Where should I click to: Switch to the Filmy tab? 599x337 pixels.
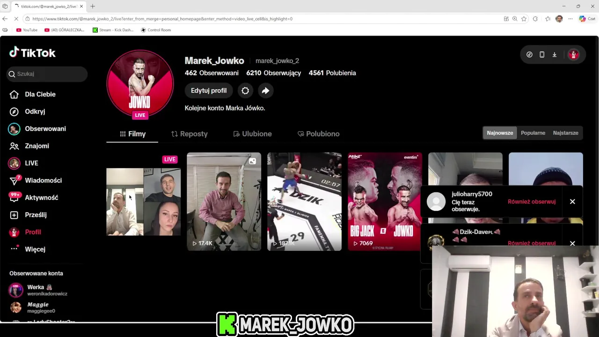click(132, 134)
